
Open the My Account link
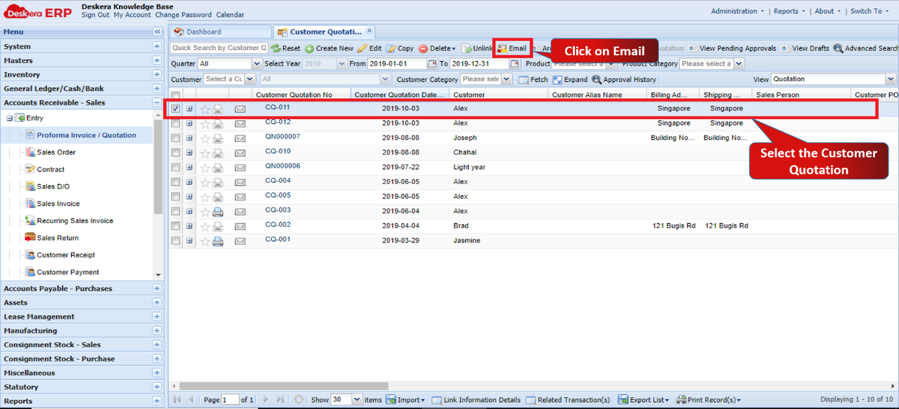(132, 15)
